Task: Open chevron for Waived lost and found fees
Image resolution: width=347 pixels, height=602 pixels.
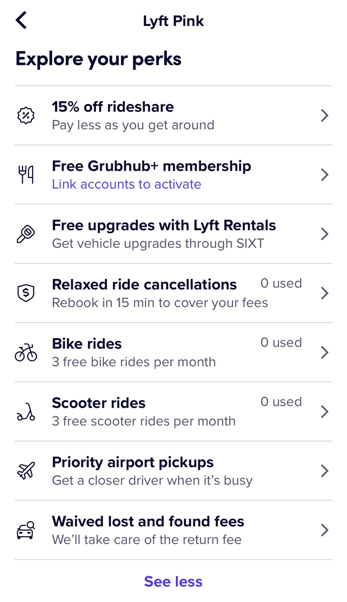Action: click(x=324, y=531)
